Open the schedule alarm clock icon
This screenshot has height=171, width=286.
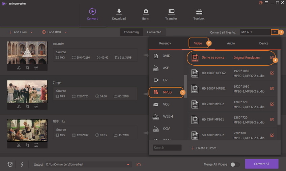(10, 165)
